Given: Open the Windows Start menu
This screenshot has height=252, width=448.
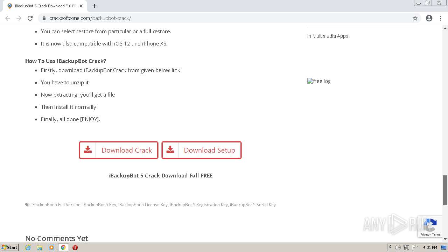Looking at the screenshot, I should click(x=9, y=247).
